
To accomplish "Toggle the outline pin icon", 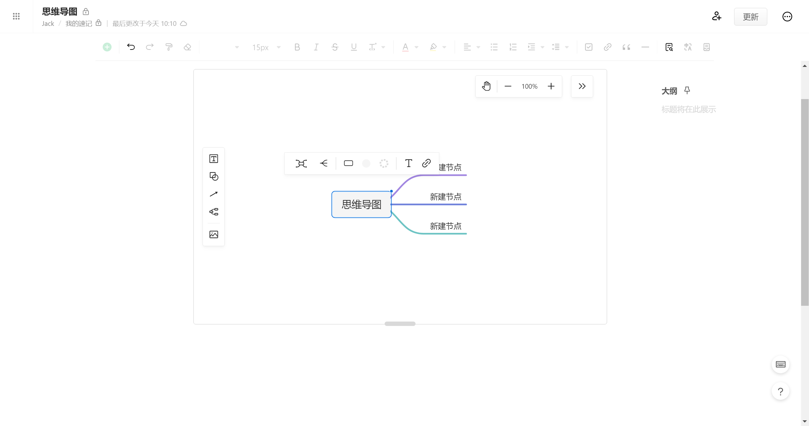I will tap(687, 91).
